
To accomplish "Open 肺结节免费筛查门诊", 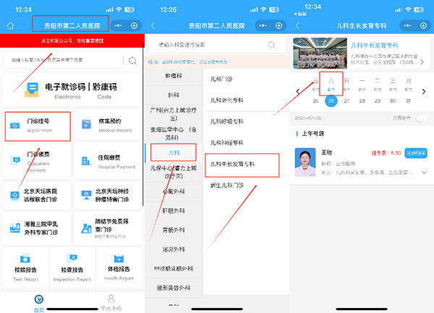I will point(108,228).
